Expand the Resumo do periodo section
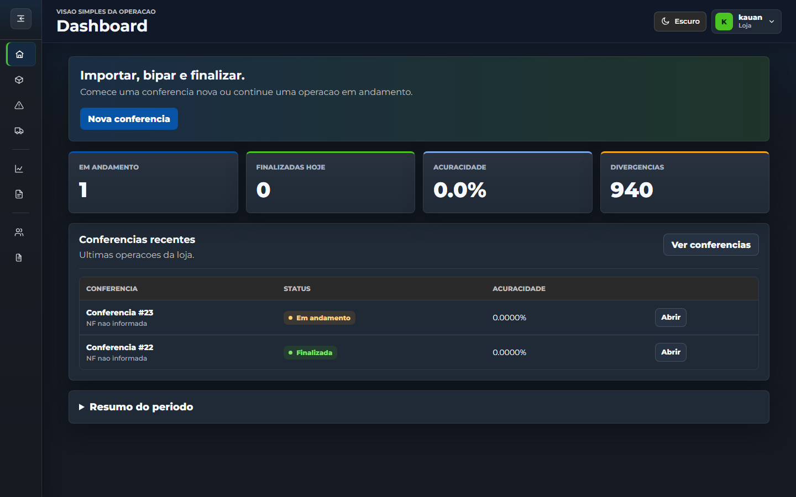The image size is (796, 497). (418, 407)
